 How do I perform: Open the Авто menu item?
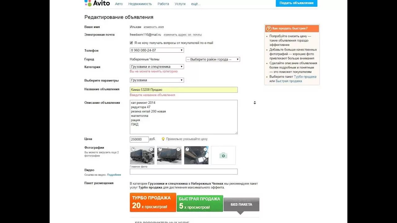pyautogui.click(x=119, y=4)
